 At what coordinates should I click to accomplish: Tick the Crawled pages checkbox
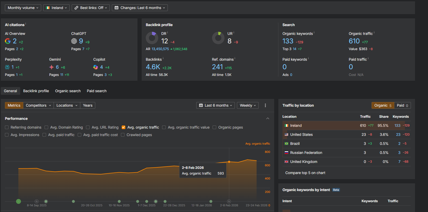tap(123, 135)
